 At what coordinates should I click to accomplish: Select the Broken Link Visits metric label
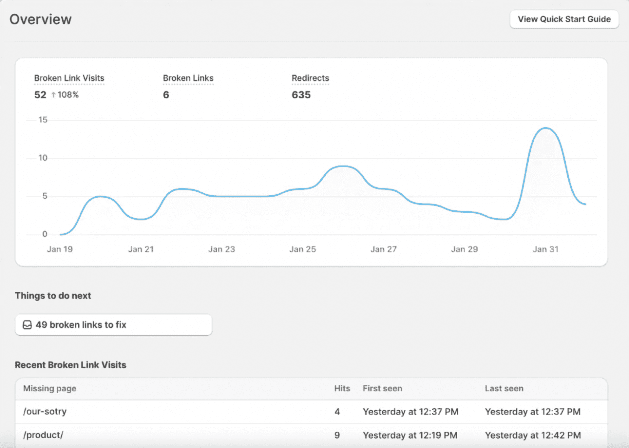pos(69,78)
